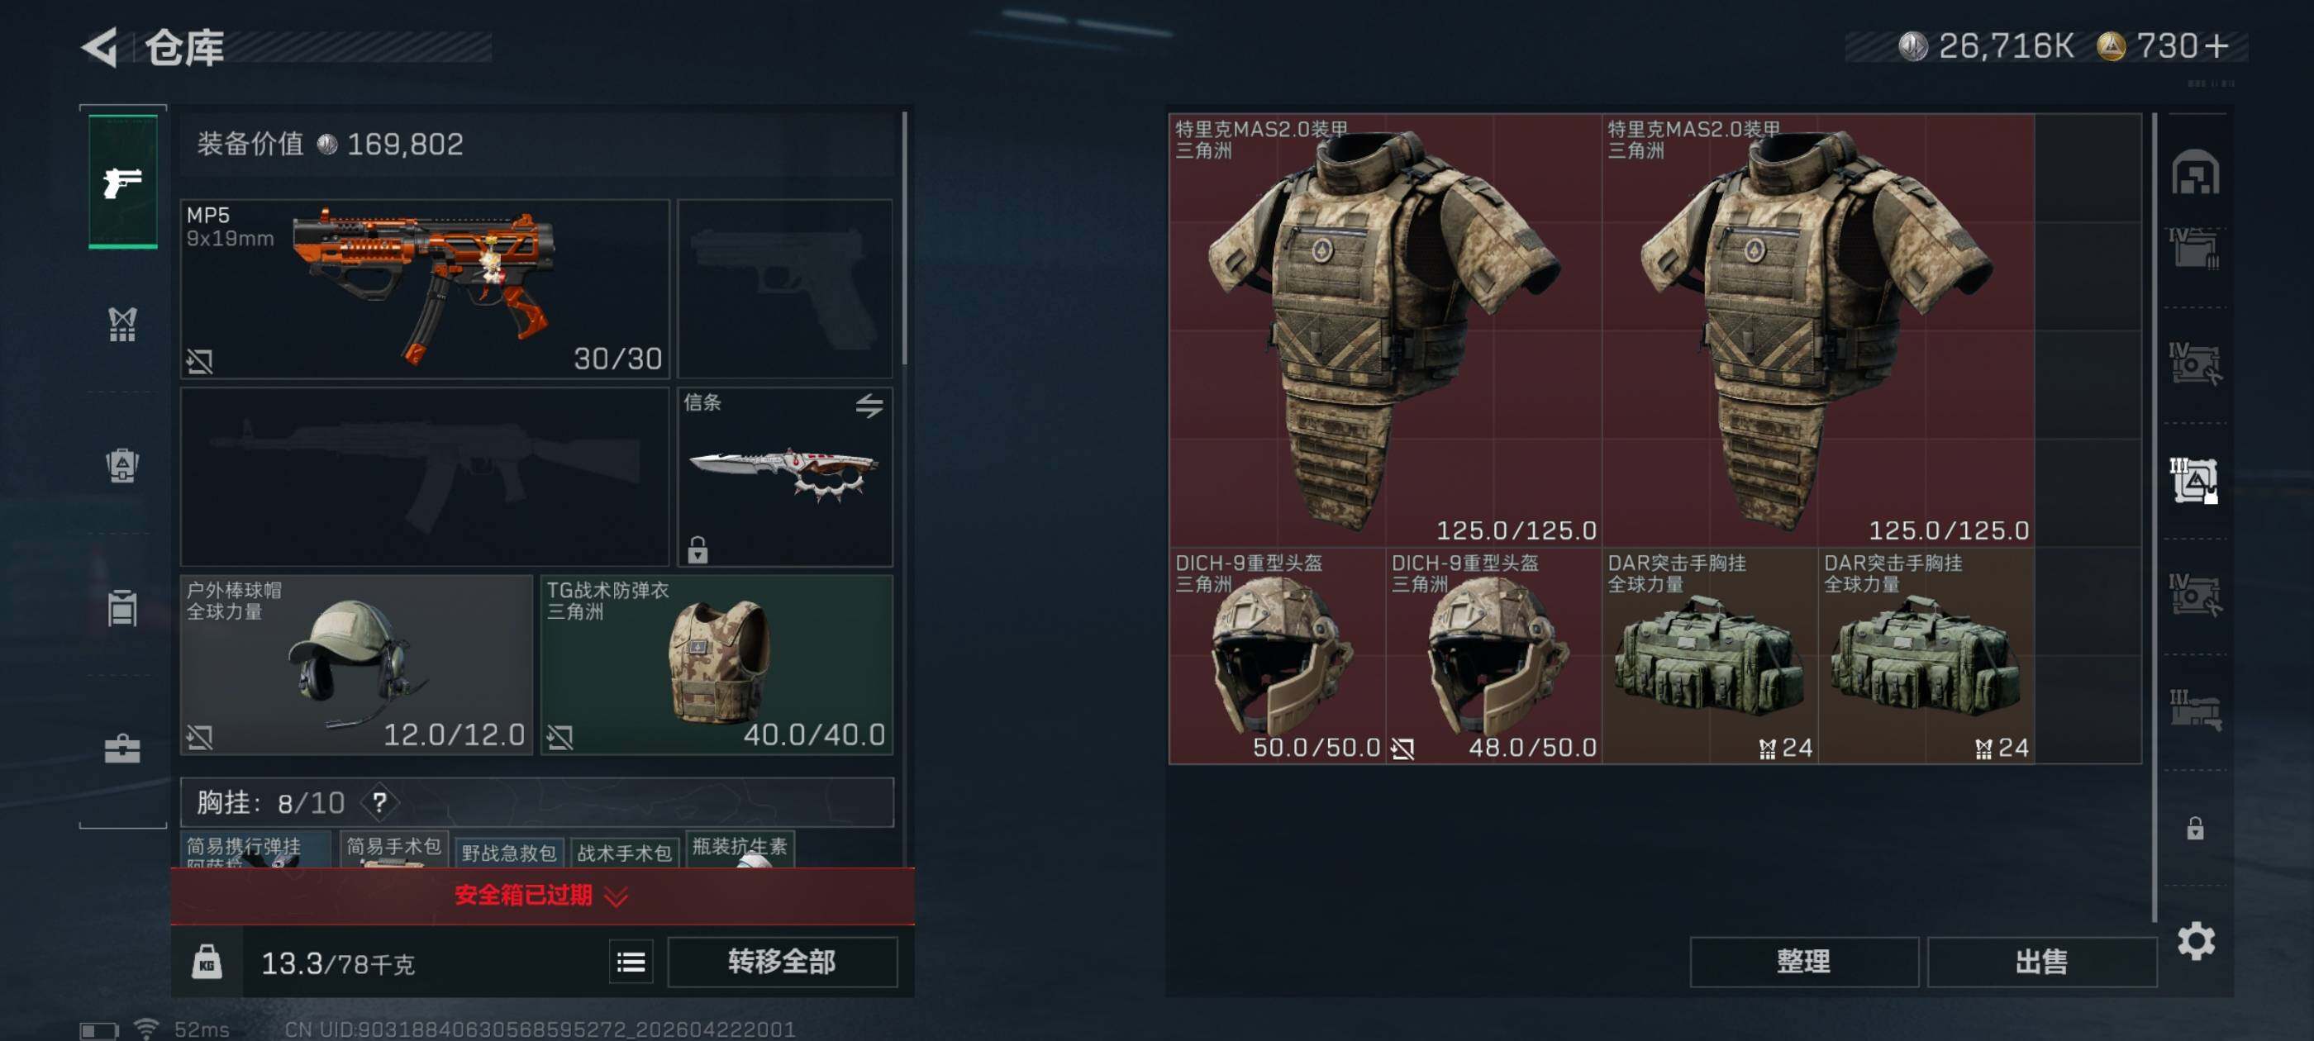This screenshot has height=1041, width=2314.
Task: Click the 出售 sell button
Action: point(2041,962)
